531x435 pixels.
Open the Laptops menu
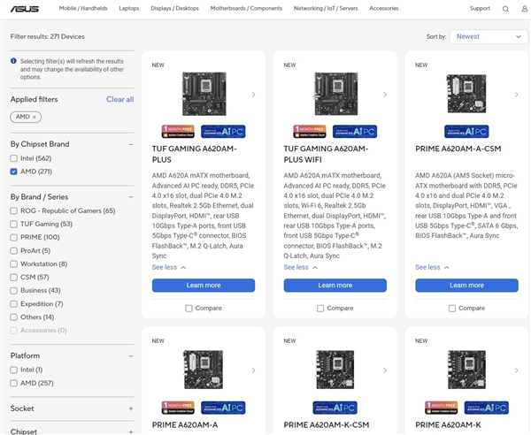point(129,9)
